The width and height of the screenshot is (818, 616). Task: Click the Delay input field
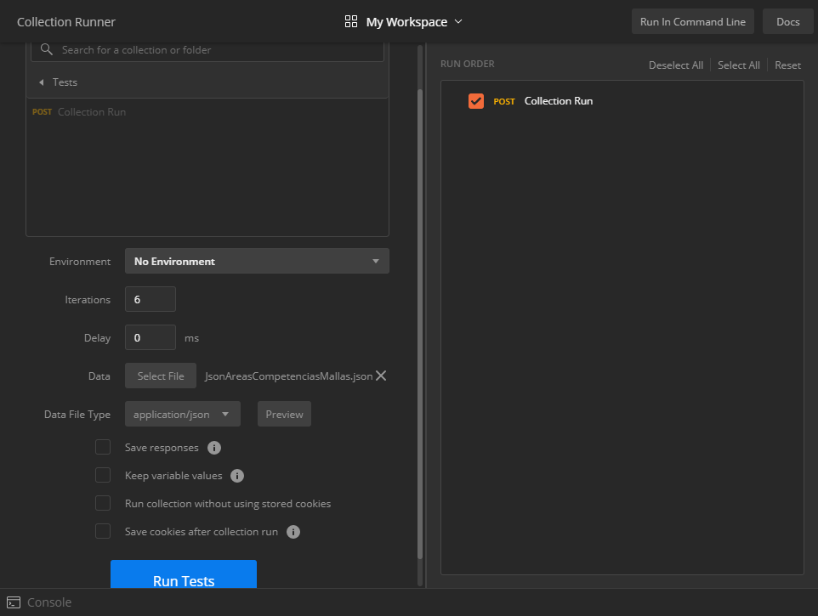click(151, 337)
